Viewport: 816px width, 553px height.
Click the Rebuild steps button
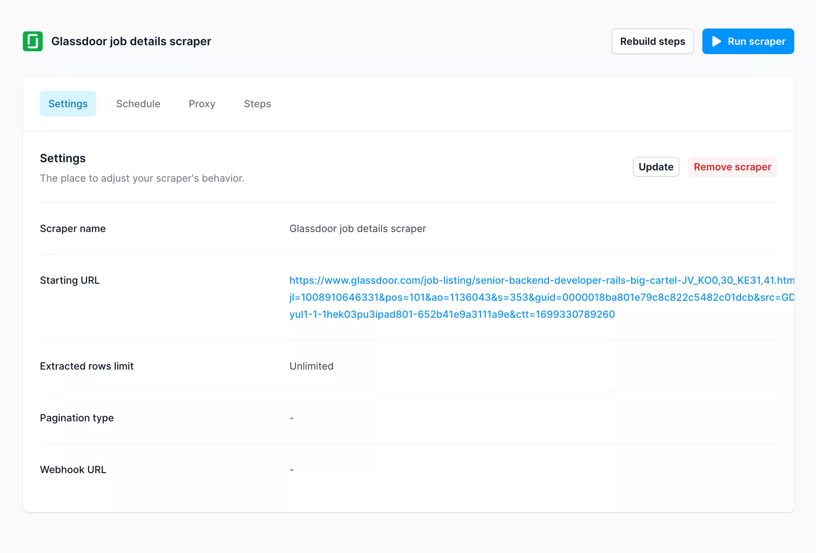pos(652,41)
